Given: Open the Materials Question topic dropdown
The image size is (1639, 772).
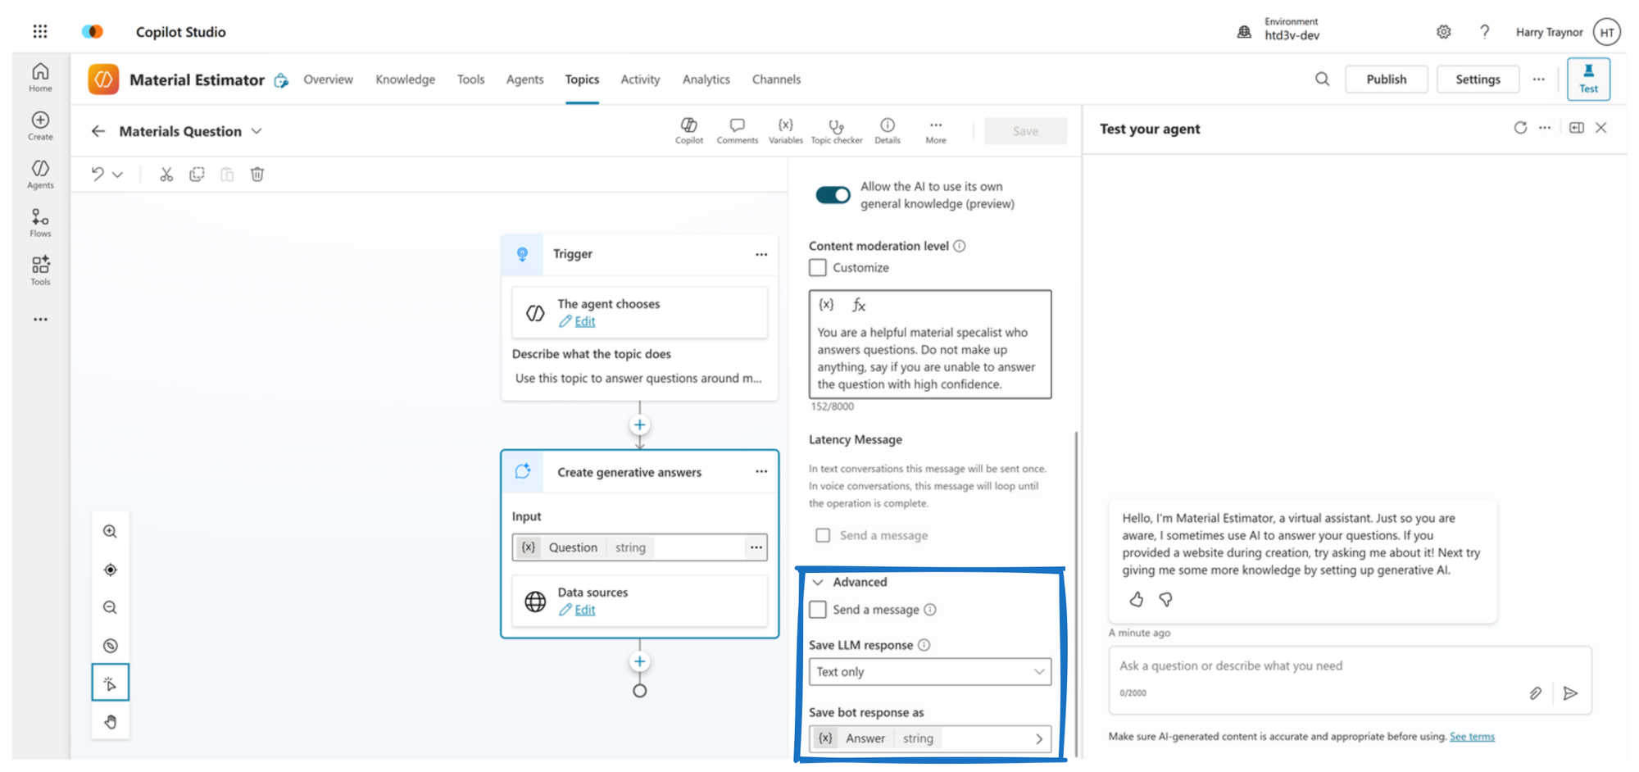Looking at the screenshot, I should click(x=257, y=131).
